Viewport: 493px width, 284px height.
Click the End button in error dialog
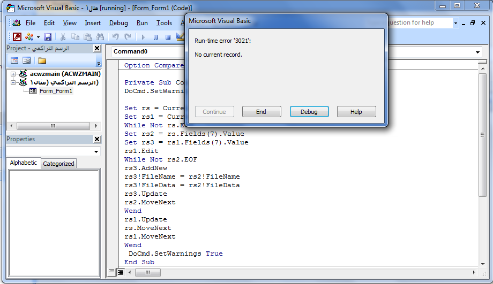[x=262, y=112]
